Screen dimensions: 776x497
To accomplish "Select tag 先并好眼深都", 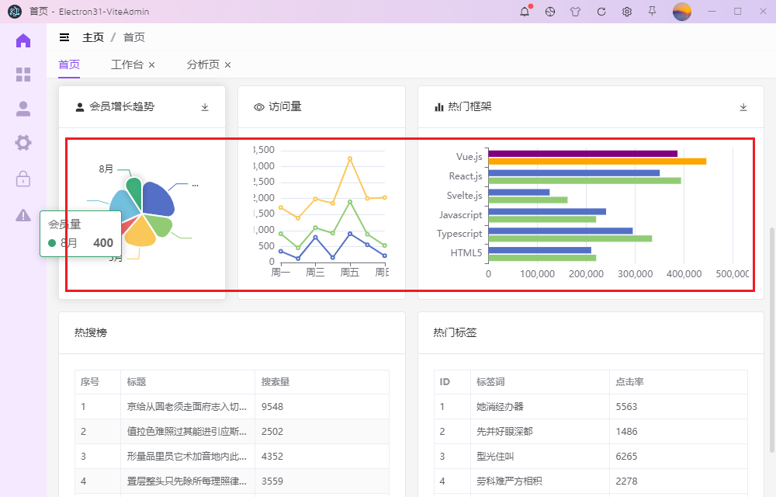I will pos(505,431).
